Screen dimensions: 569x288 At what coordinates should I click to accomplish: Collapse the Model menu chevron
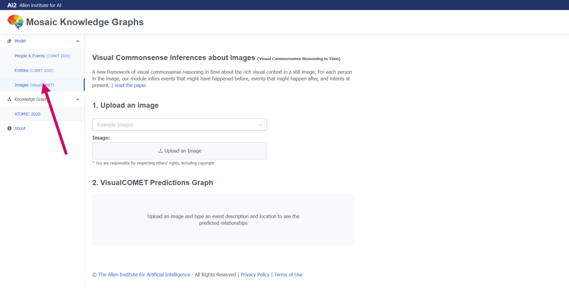coord(78,41)
